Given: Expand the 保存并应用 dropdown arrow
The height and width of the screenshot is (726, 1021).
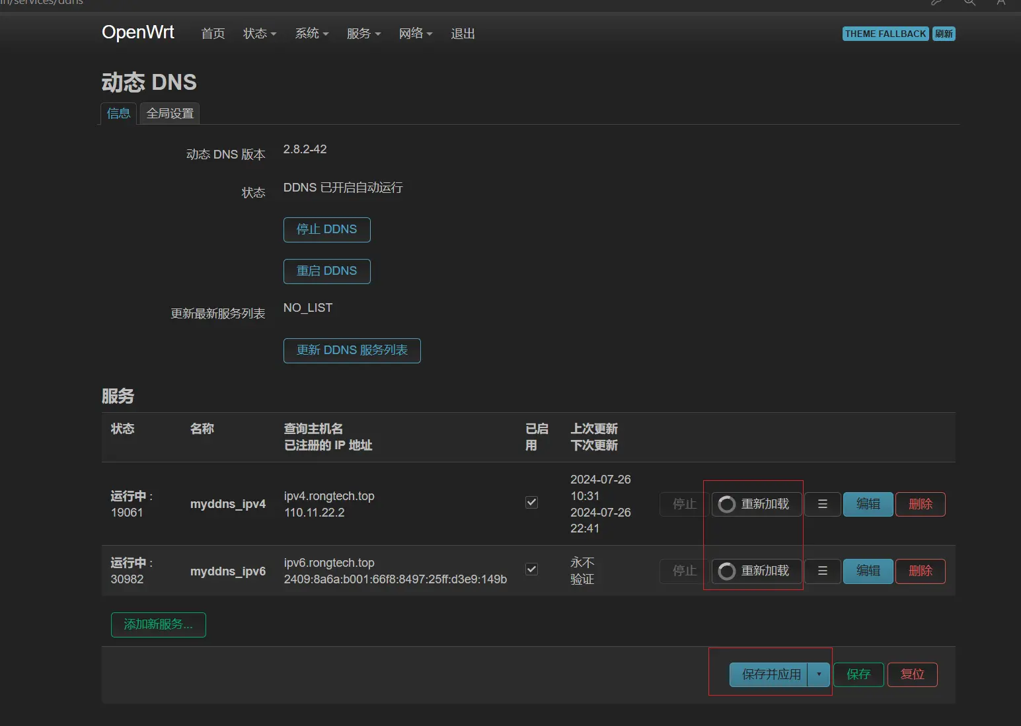Looking at the screenshot, I should tap(819, 674).
